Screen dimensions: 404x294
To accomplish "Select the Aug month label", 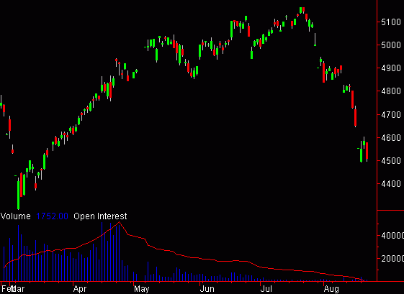I will (331, 288).
